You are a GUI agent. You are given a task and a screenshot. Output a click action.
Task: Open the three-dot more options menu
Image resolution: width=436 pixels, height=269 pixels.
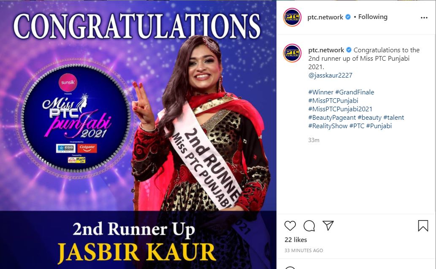coord(424,18)
